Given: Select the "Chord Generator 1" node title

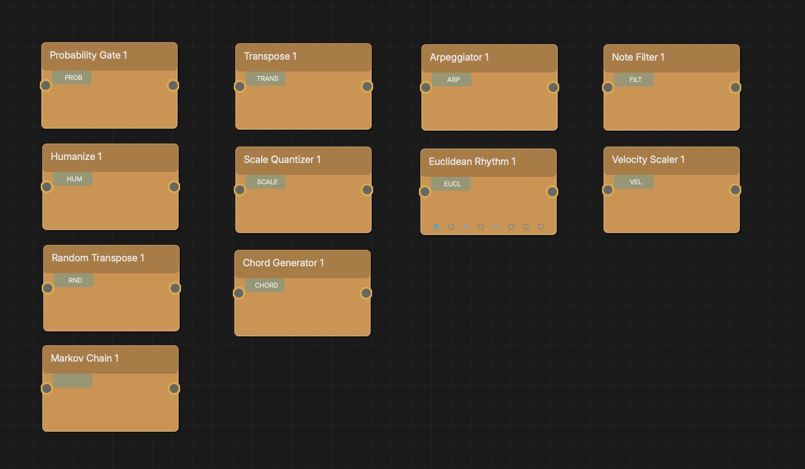Looking at the screenshot, I should 283,263.
